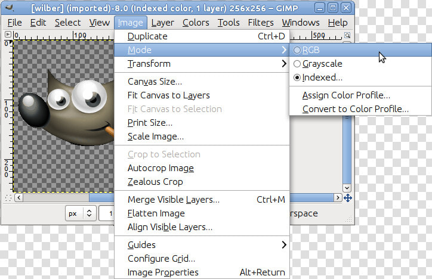
Task: Click Canvas Size... menu entry
Action: (x=202, y=82)
